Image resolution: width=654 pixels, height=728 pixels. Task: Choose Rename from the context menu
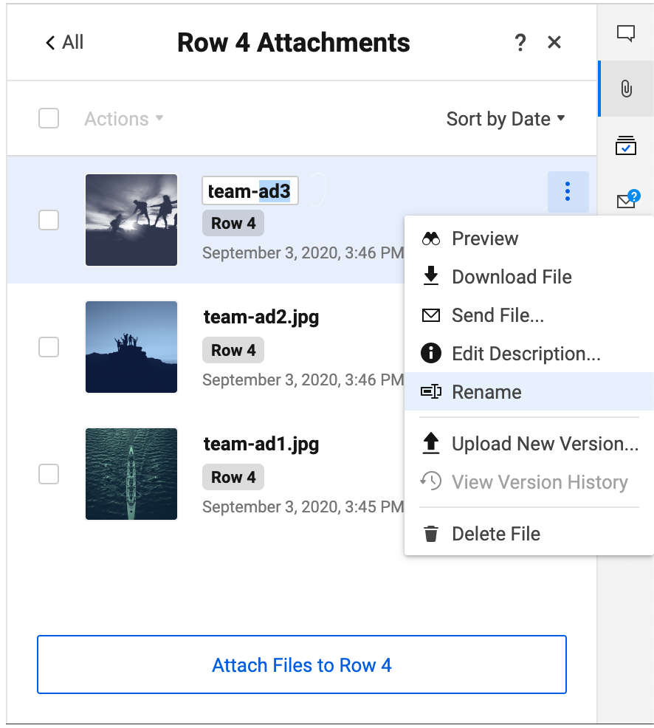529,392
